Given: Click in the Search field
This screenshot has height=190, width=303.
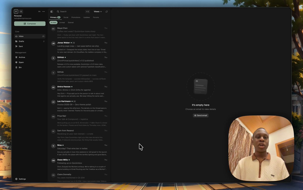Looking at the screenshot, I should (73, 12).
